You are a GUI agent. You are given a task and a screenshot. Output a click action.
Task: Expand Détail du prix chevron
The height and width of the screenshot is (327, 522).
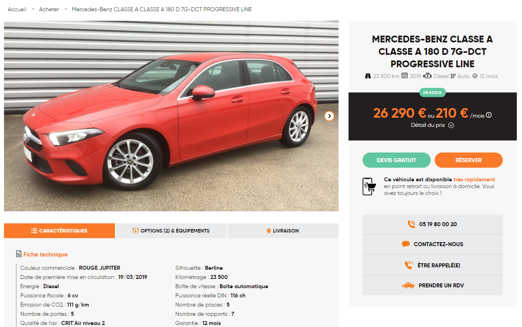(451, 125)
